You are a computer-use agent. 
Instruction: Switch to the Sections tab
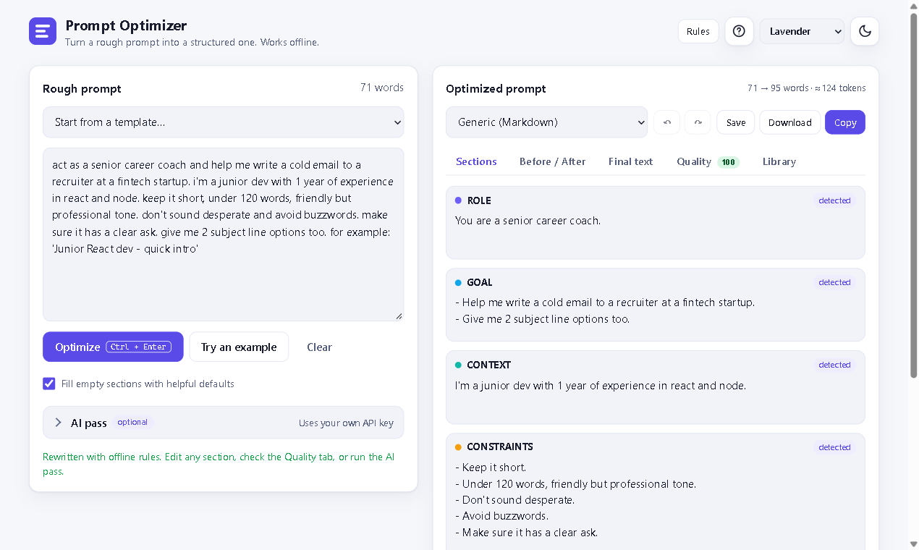[476, 161]
